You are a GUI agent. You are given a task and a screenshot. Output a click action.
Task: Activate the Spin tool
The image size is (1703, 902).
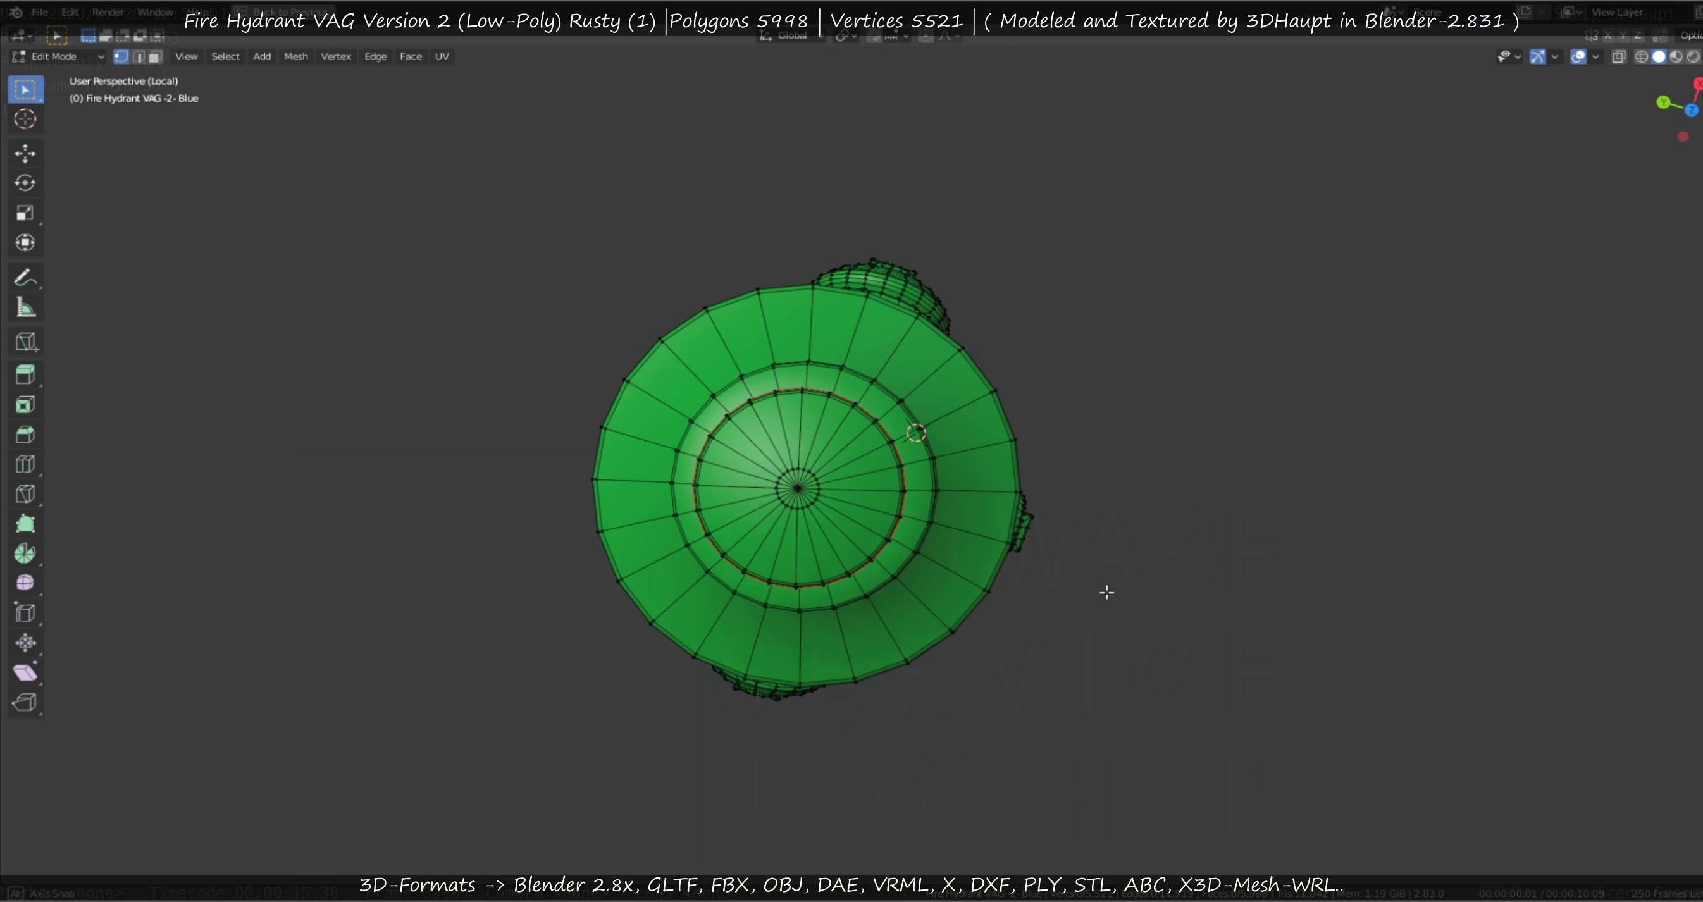click(x=25, y=553)
